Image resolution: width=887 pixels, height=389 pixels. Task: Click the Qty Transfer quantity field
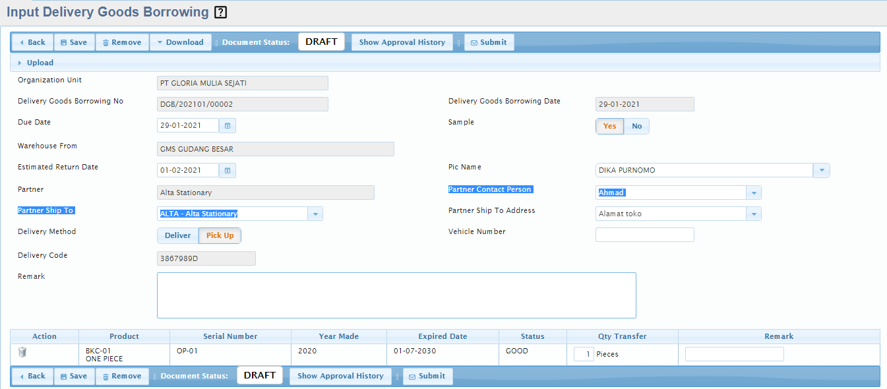tap(584, 354)
